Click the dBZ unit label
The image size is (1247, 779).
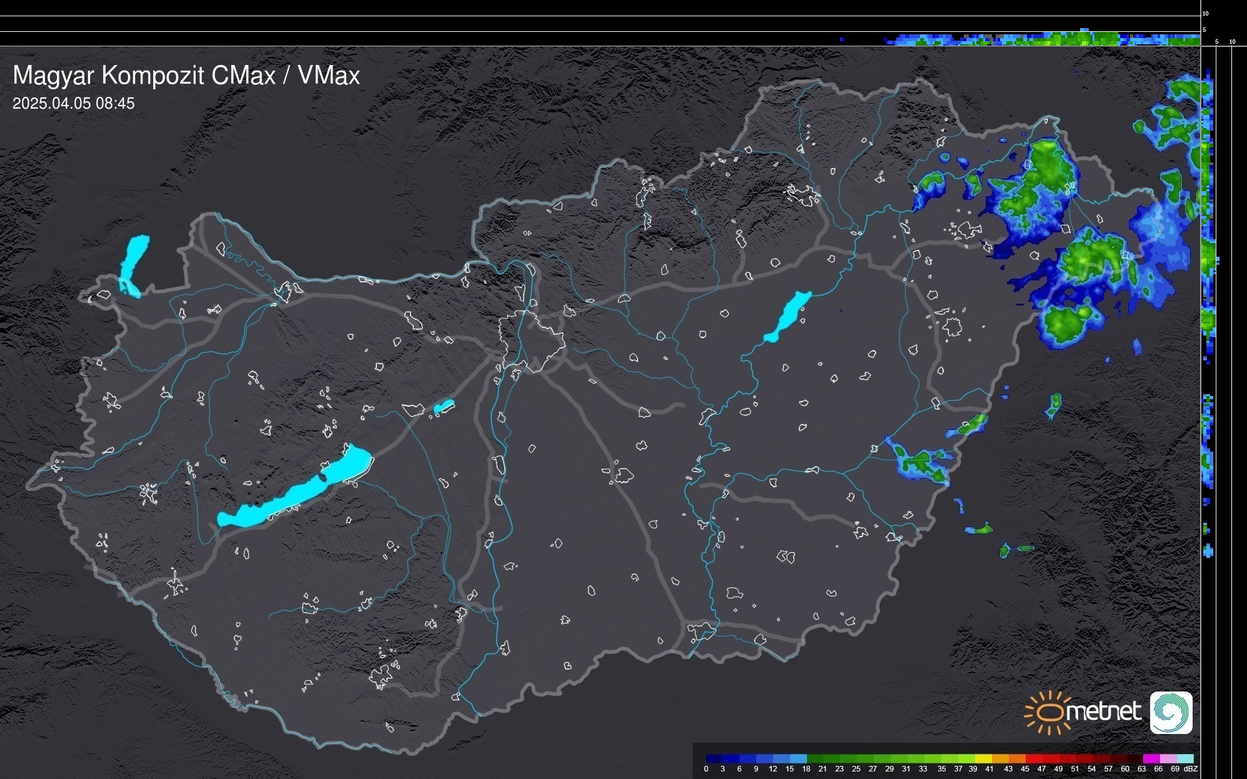tap(1191, 769)
